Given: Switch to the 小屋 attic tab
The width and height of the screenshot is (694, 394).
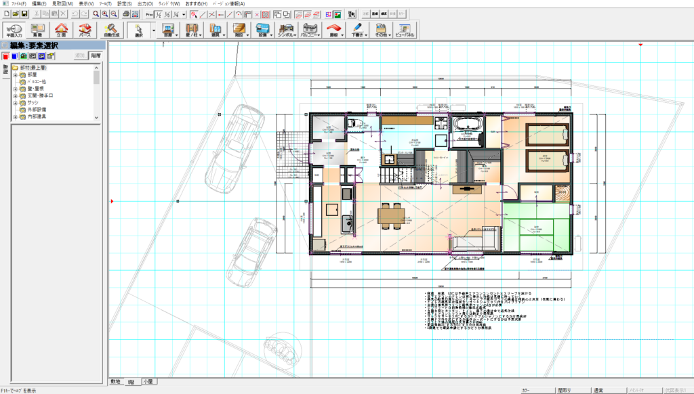Looking at the screenshot, I should (x=148, y=381).
